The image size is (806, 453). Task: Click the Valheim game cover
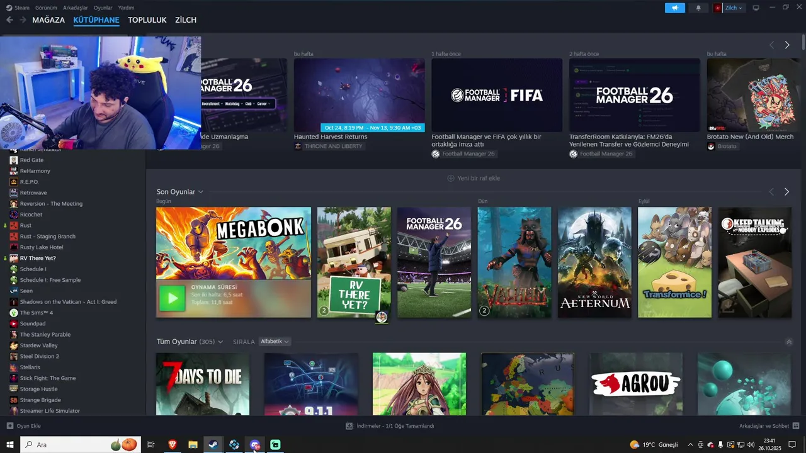pyautogui.click(x=514, y=262)
